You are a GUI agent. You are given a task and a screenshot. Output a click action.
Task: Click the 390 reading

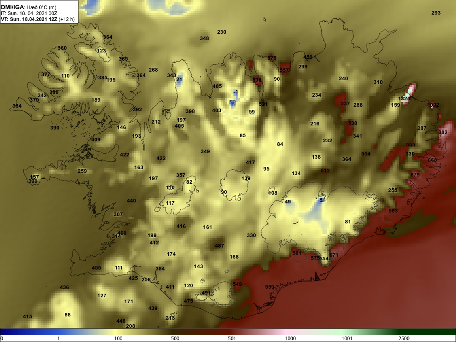point(55,128)
